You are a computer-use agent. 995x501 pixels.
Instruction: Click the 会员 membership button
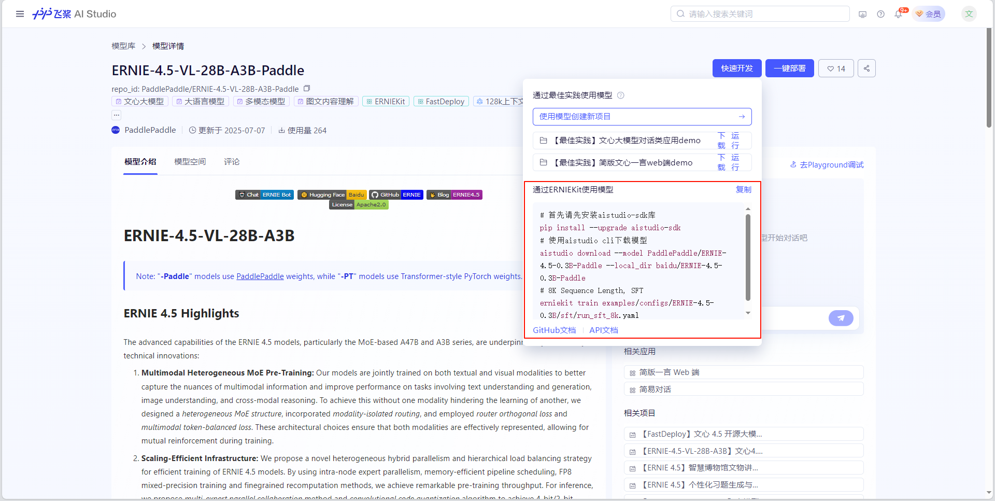pos(929,14)
